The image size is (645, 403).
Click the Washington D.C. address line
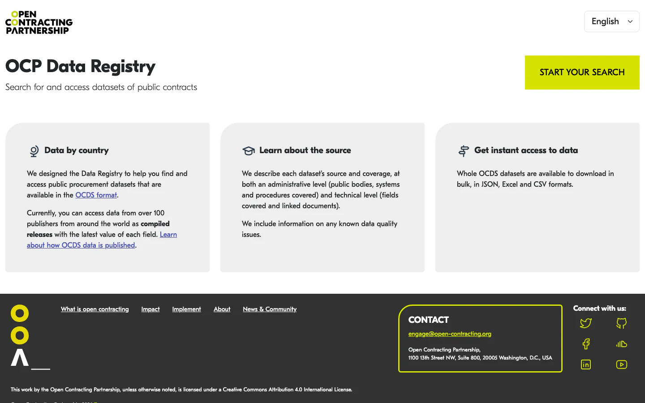coord(480,358)
